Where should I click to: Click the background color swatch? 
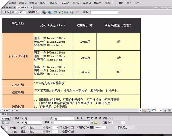[92, 128]
